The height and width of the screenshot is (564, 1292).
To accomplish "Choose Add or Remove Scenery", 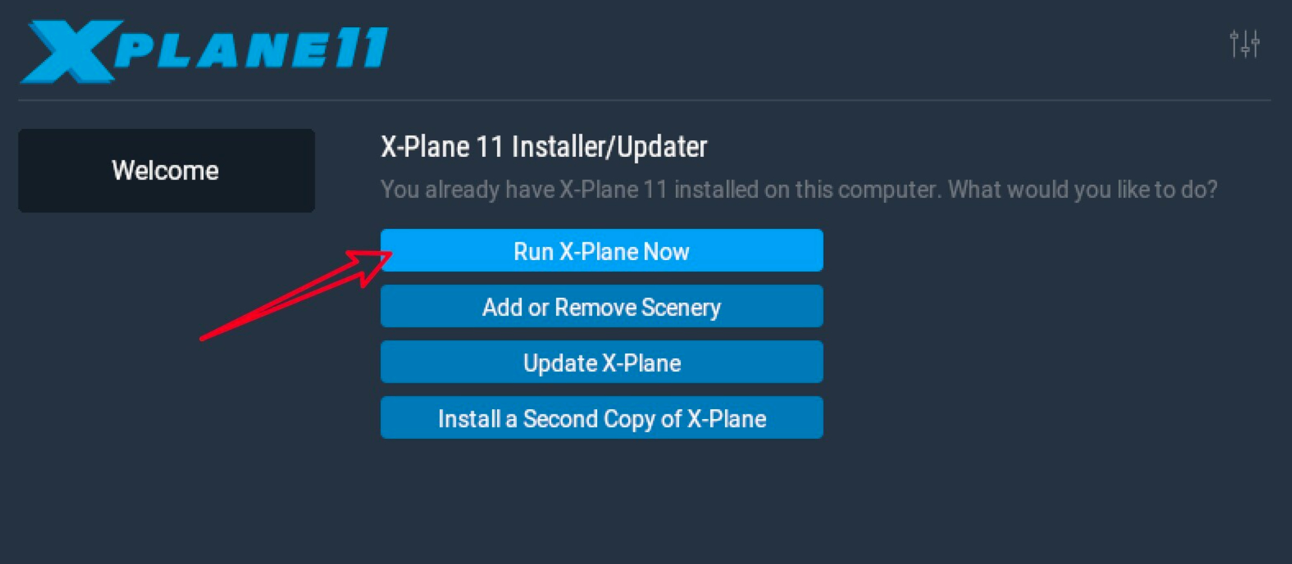I will pyautogui.click(x=602, y=306).
